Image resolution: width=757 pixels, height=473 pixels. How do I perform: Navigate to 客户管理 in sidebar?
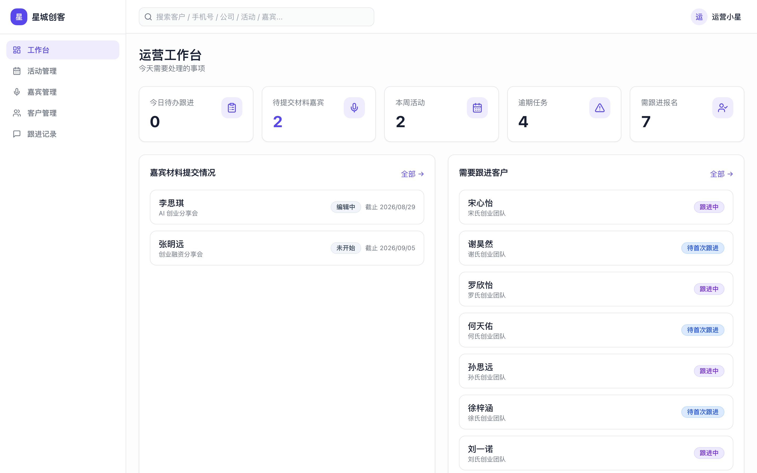coord(63,113)
